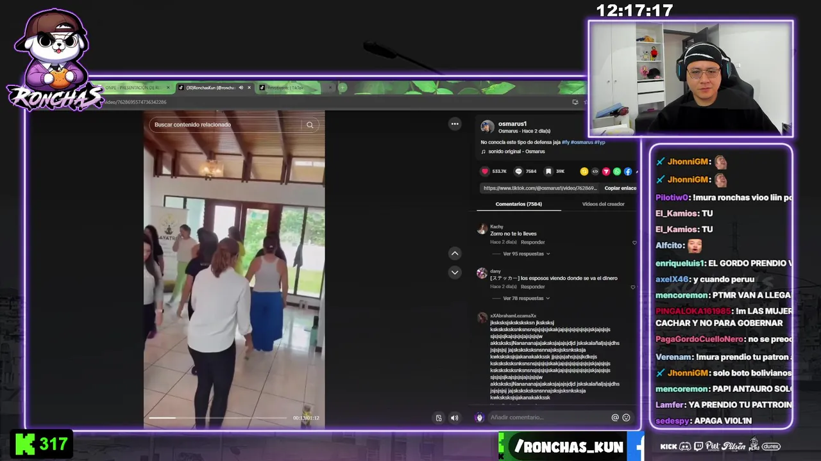Screen dimensions: 821x461
Task: Click dany commenter avatar
Action: [482, 273]
